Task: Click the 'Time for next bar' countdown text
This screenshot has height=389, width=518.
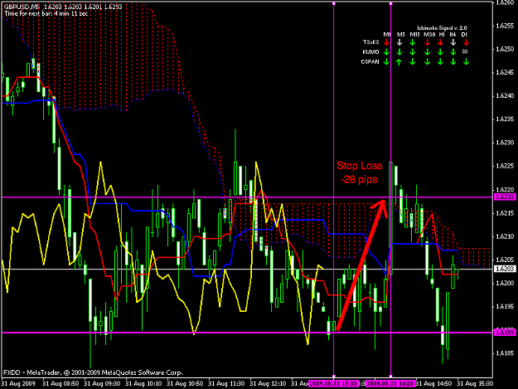Action: (46, 14)
